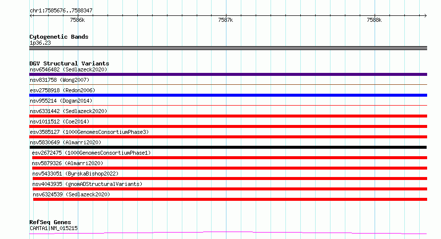
Task: Click the DGV Structural Variants track heading
Action: pyautogui.click(x=69, y=63)
